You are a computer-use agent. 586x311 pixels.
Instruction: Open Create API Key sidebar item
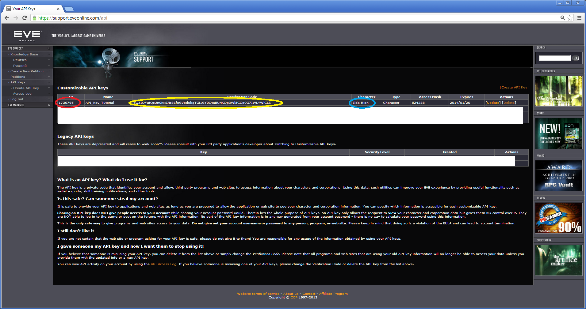(x=26, y=88)
